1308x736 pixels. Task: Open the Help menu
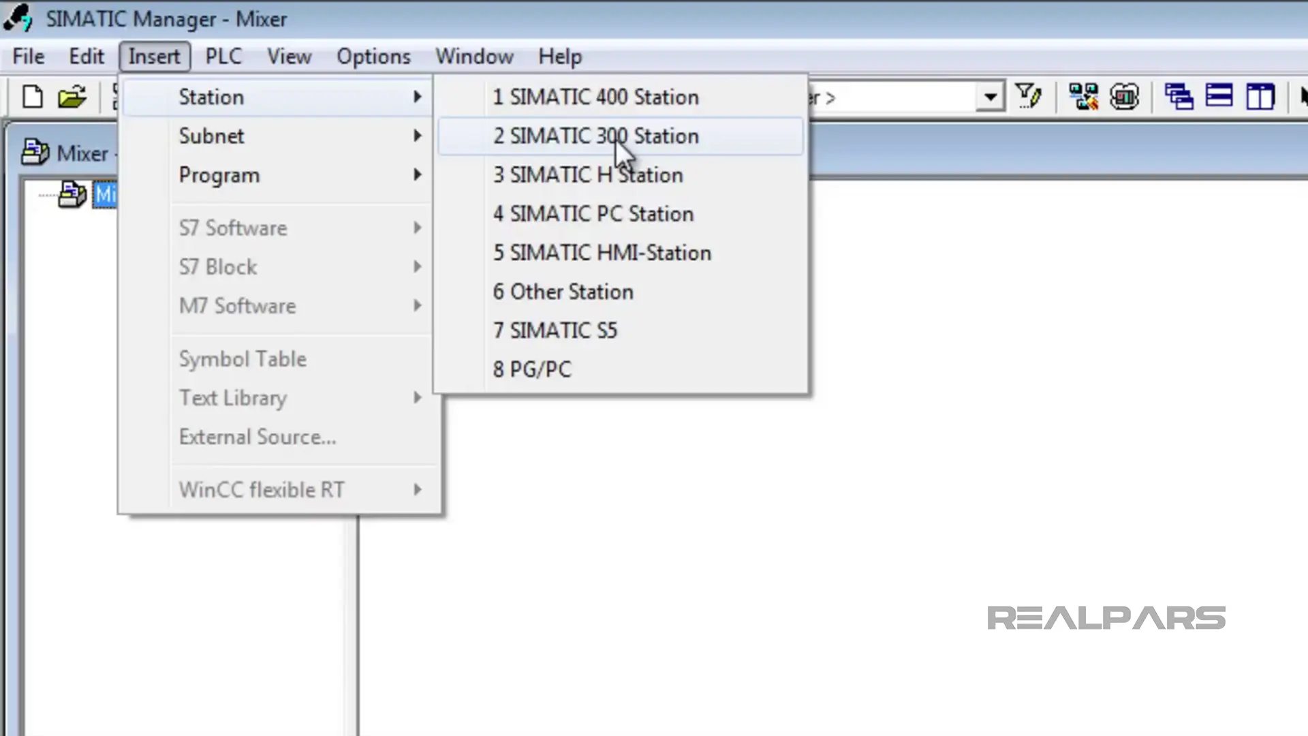coord(560,56)
